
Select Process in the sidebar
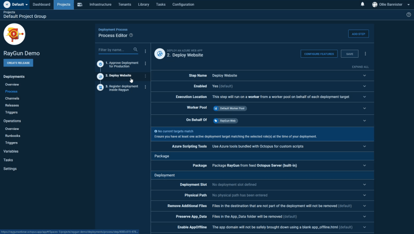point(11,91)
